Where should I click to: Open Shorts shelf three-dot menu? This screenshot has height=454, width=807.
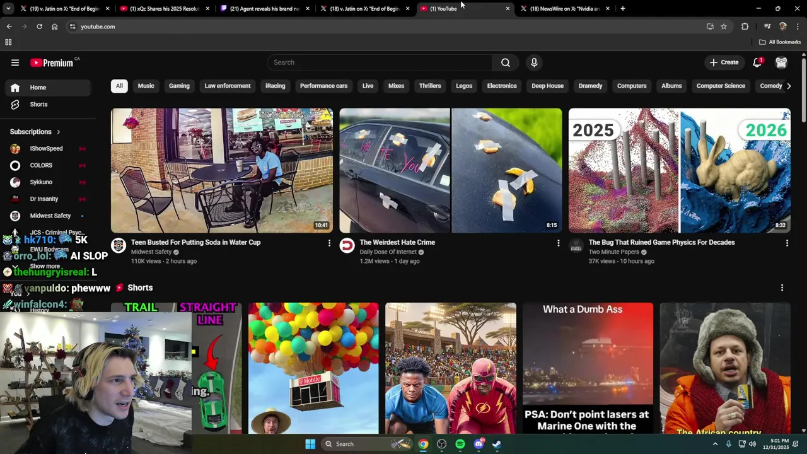click(x=782, y=288)
